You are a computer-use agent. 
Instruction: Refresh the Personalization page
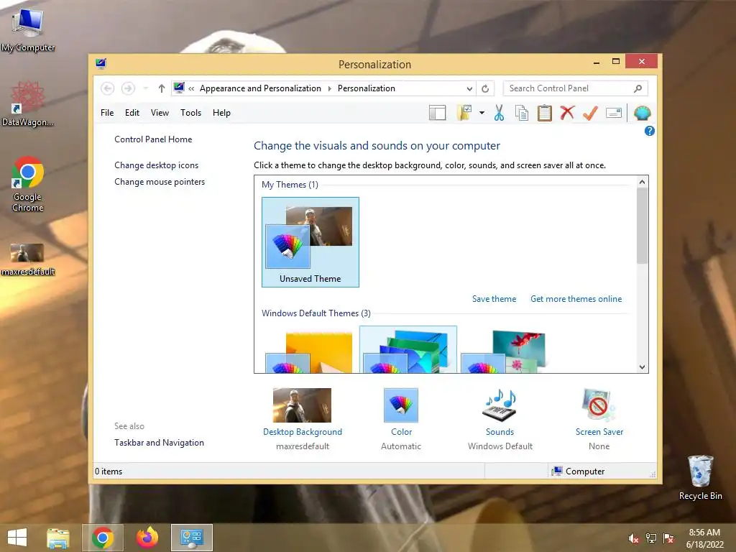(x=485, y=88)
